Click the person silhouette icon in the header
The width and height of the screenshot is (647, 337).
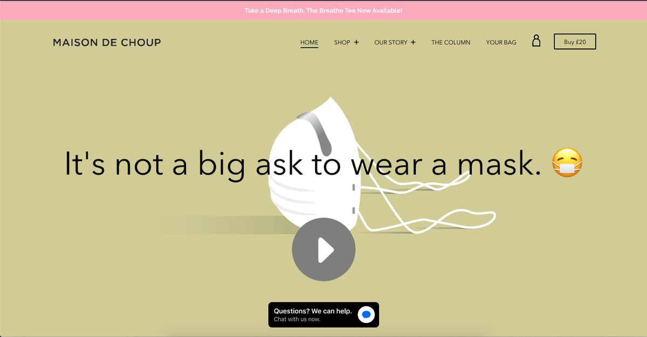coord(536,41)
